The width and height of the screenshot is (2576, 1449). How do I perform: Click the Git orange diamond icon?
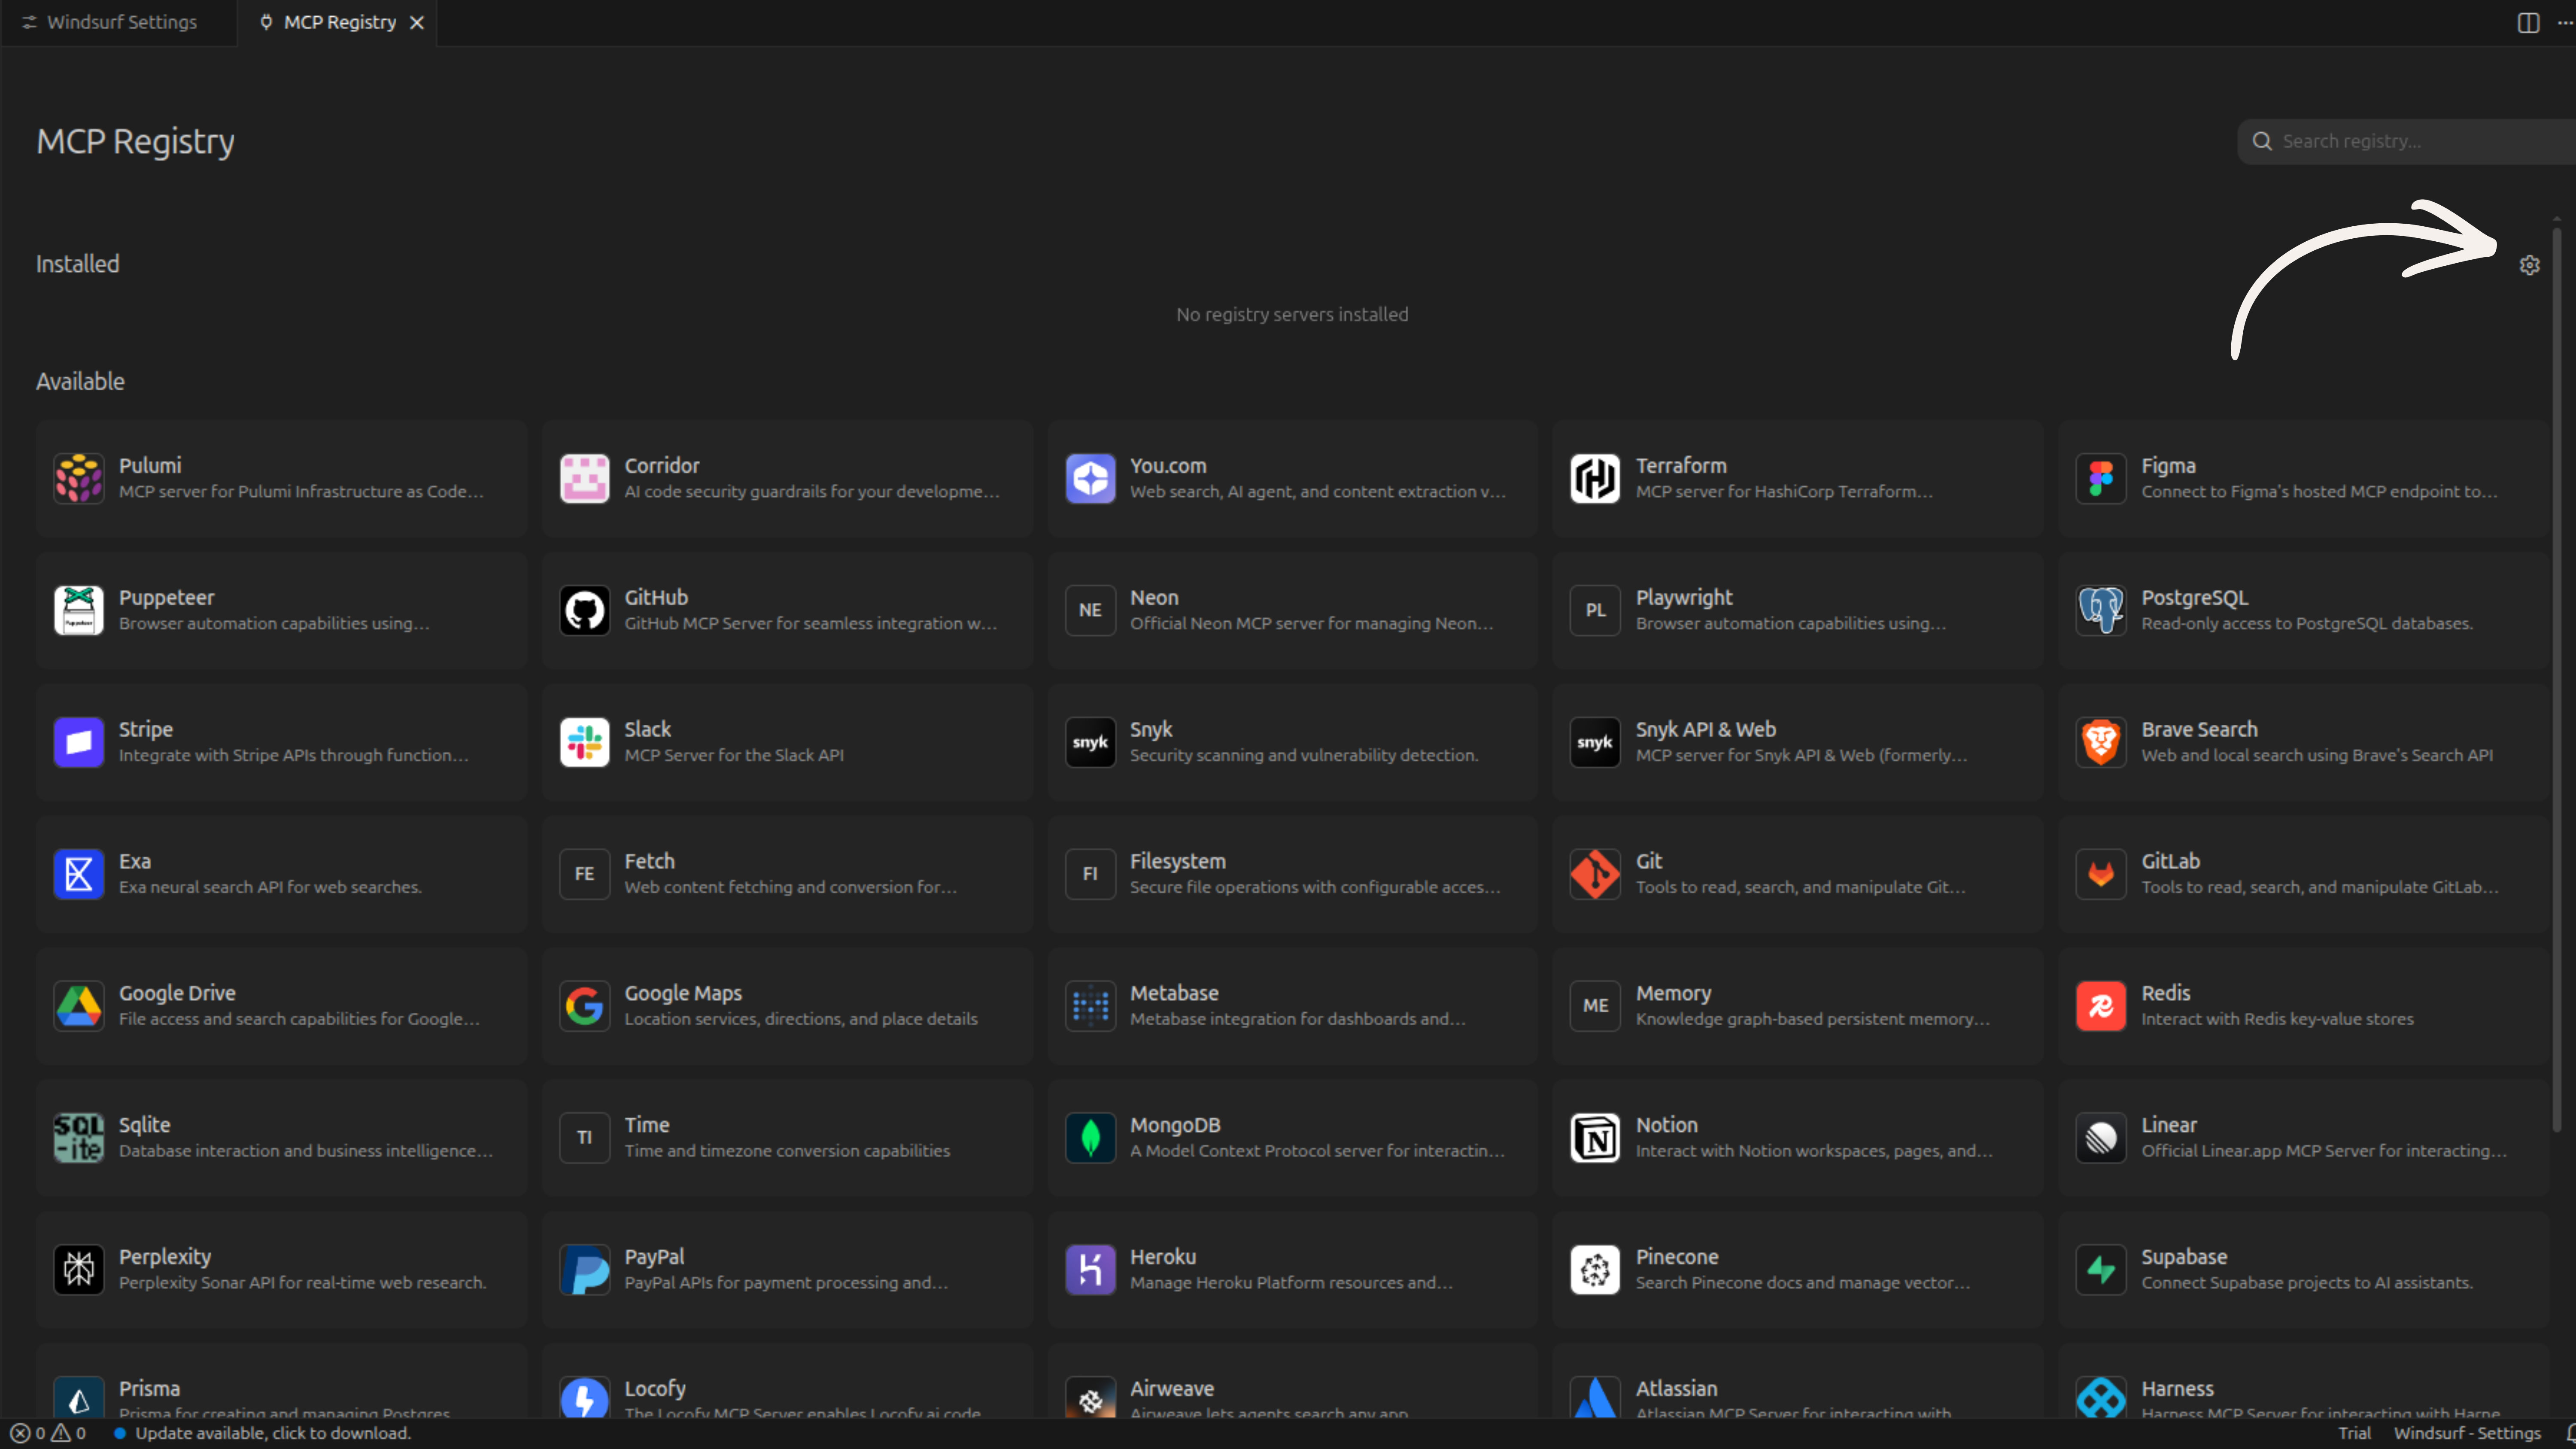pos(1595,874)
